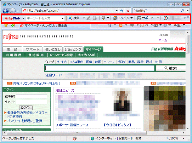Go back with the browser Back arrow
This screenshot has height=143, width=192.
(6, 11)
